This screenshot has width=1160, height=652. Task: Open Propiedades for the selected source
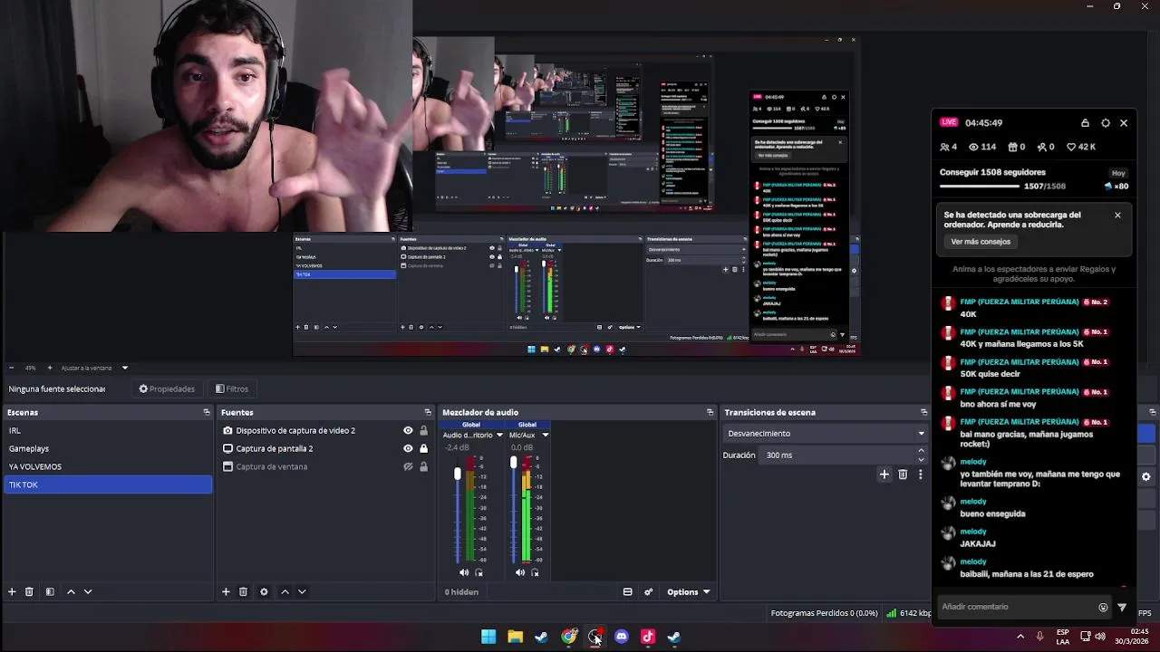click(167, 388)
